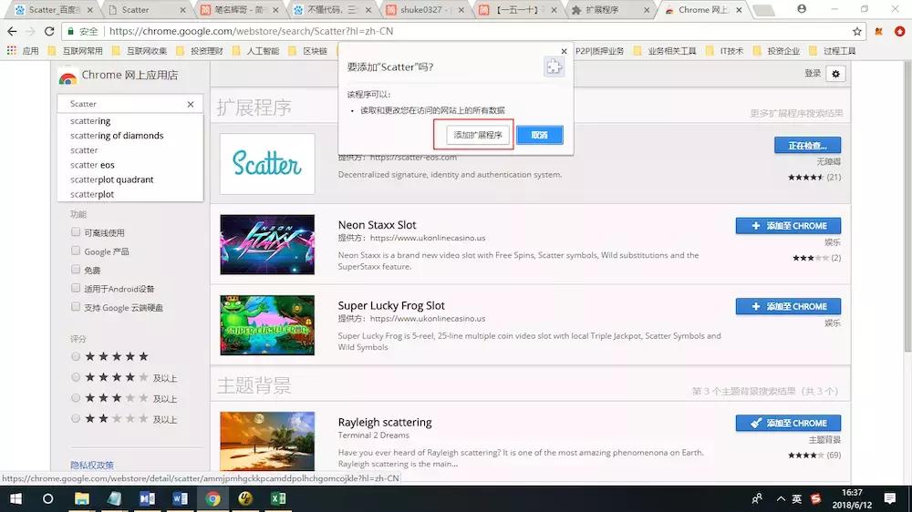This screenshot has width=912, height=512.
Task: Enable the 免费 filter checkbox
Action: (x=76, y=269)
